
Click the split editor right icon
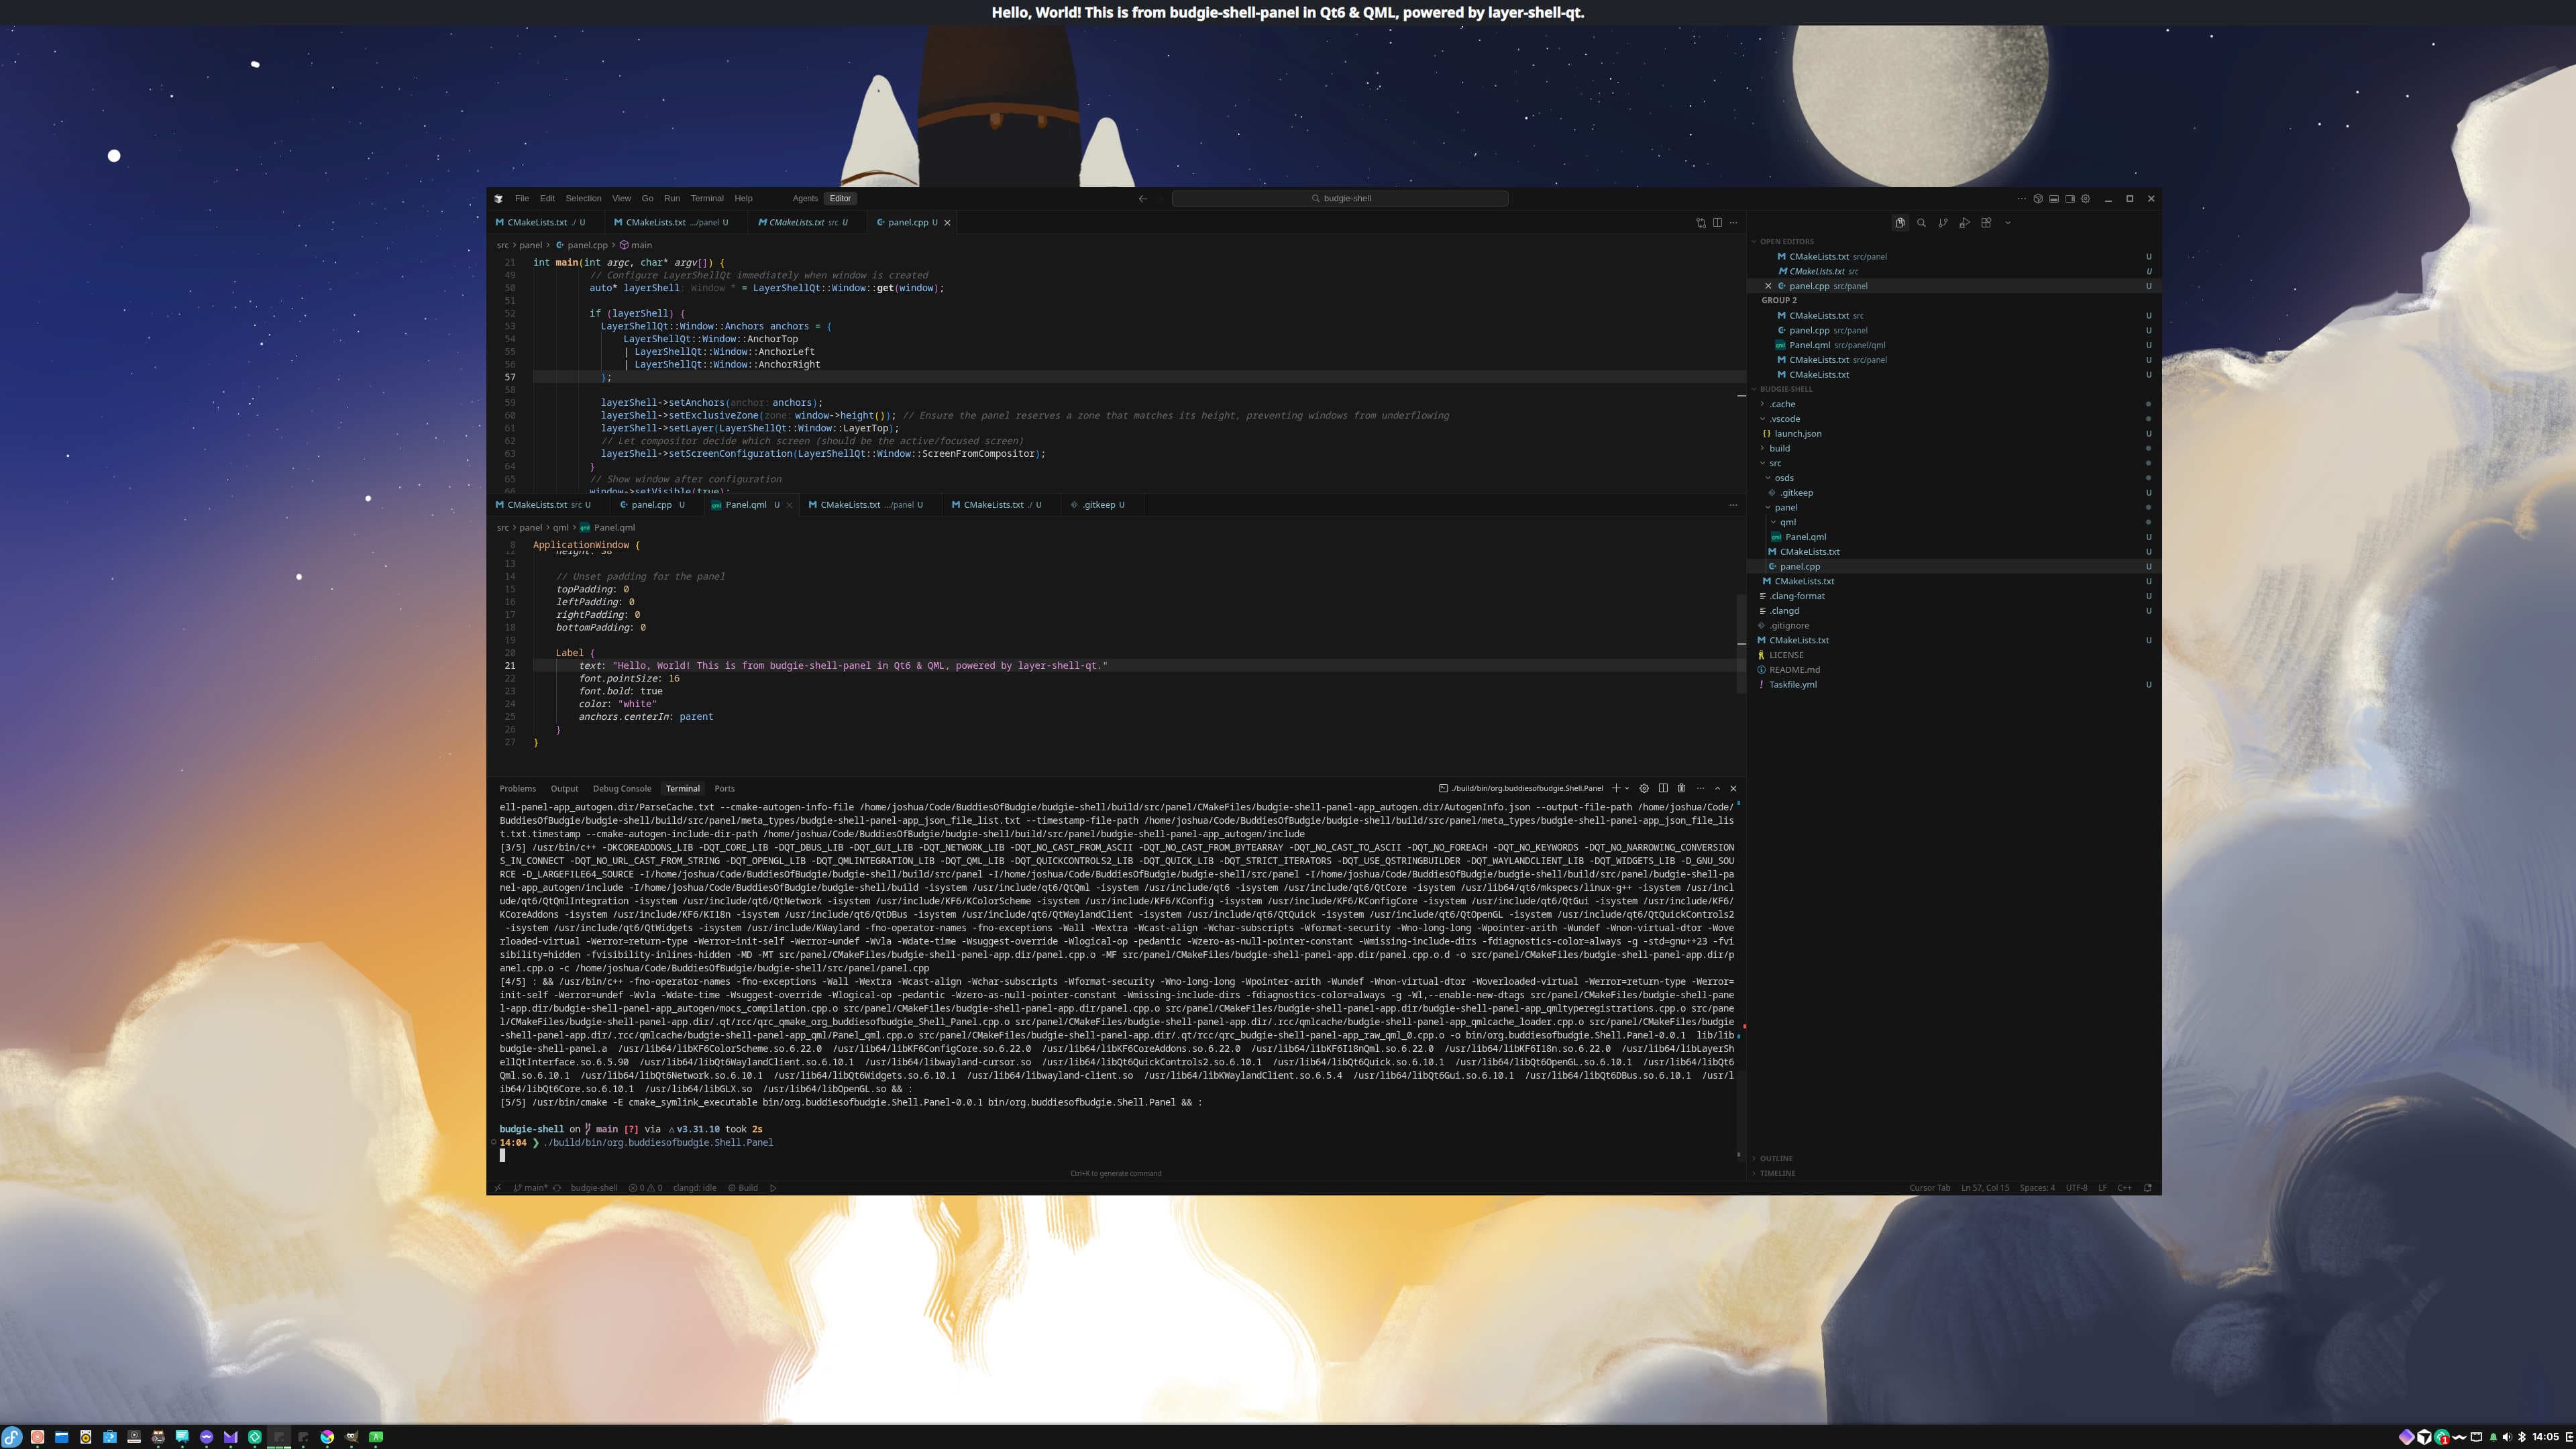click(x=1717, y=222)
